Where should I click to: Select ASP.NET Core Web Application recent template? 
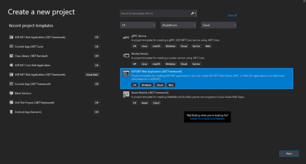click(x=33, y=65)
